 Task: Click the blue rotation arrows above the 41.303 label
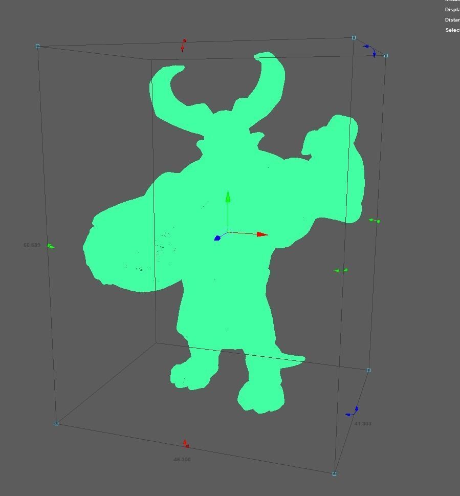(x=352, y=411)
